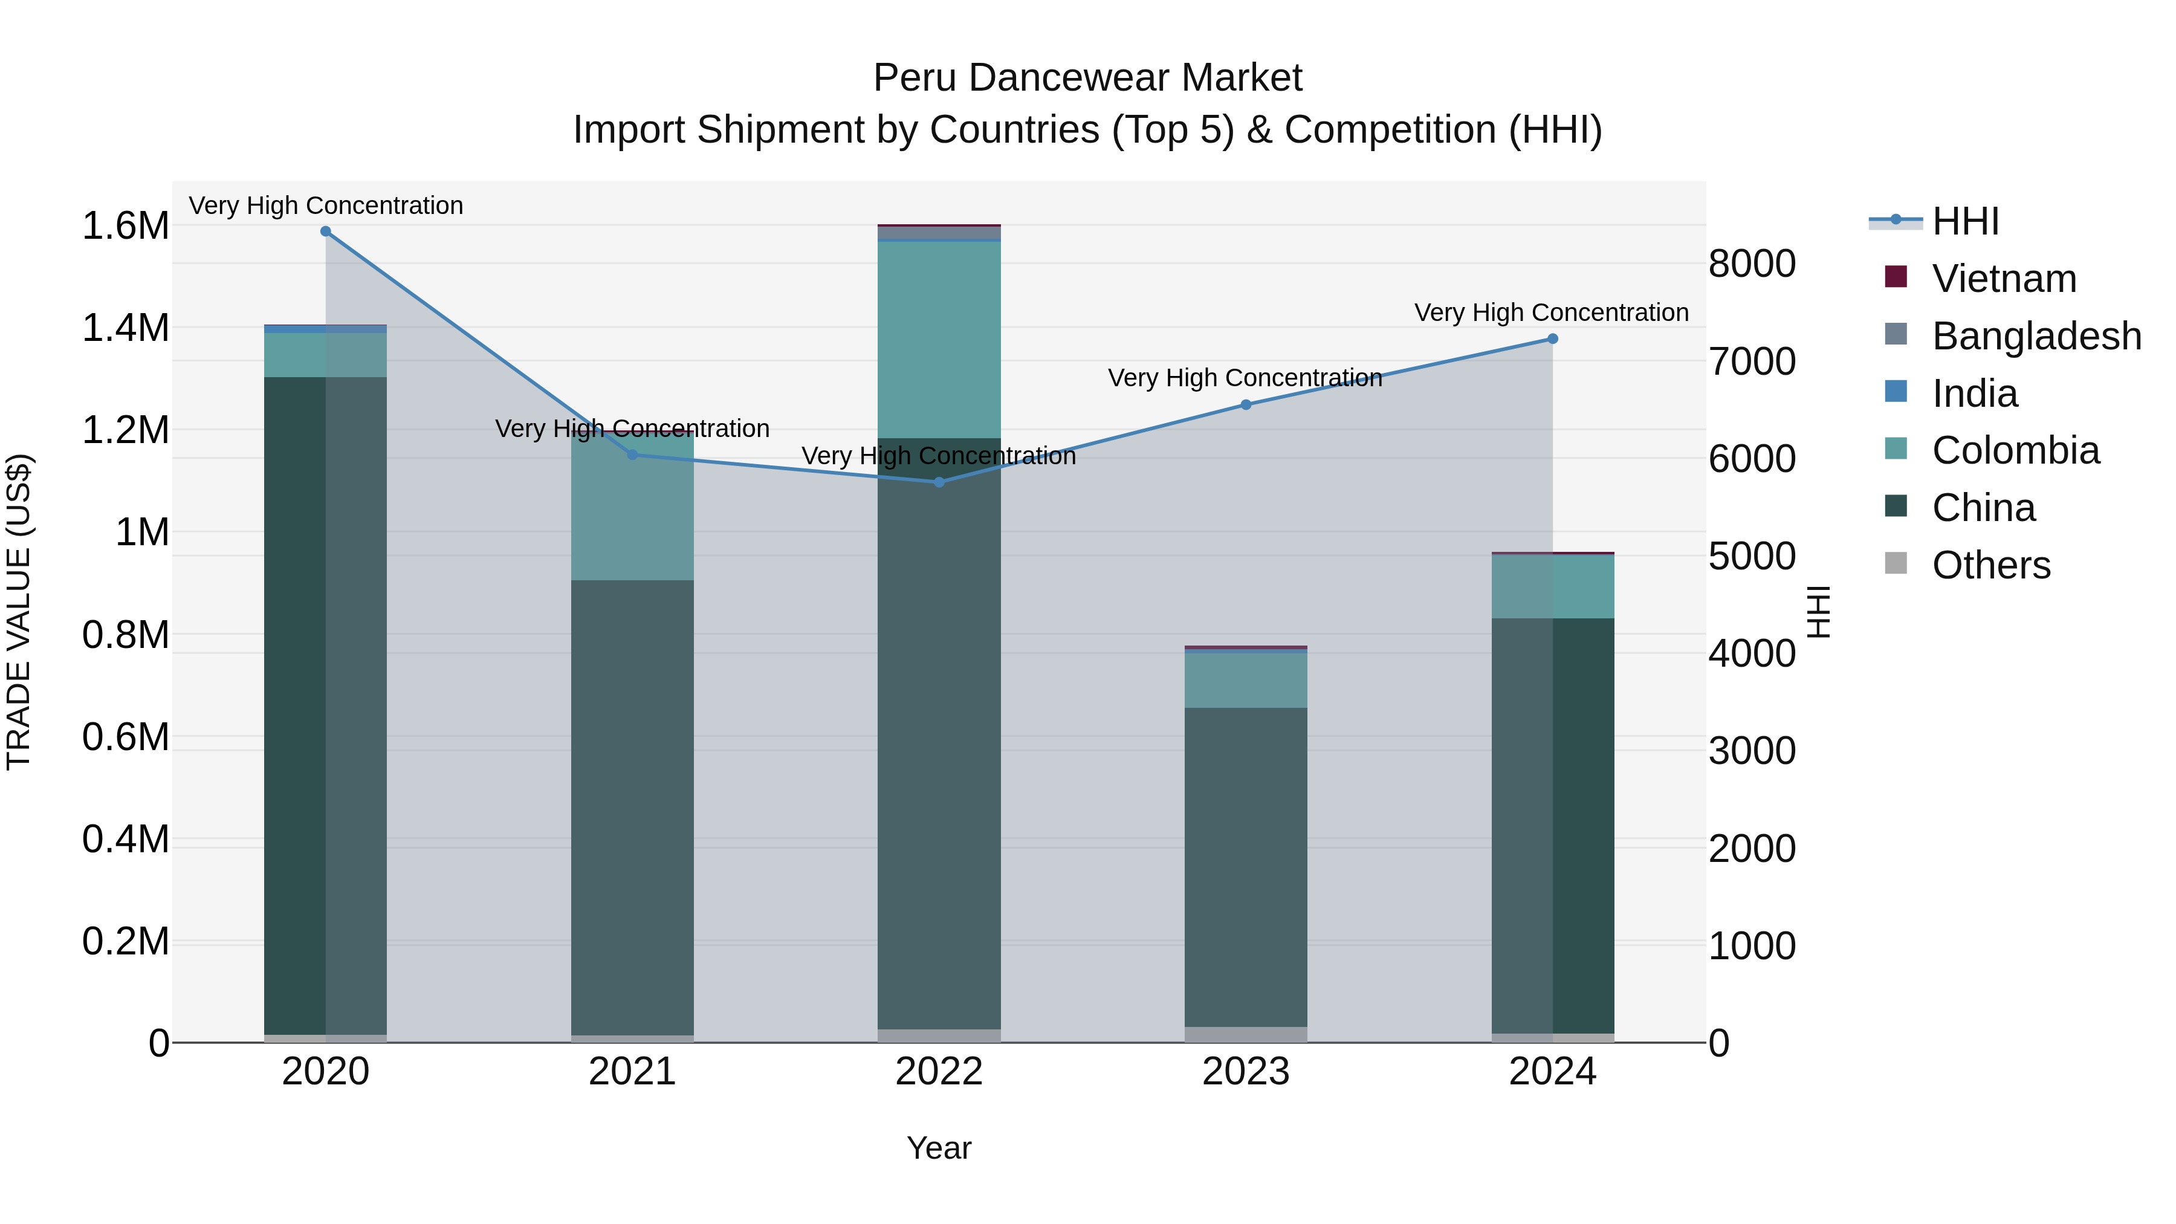Screen dimensions: 2176x1224
Task: Click the Others gray legend swatch
Action: click(x=1896, y=563)
